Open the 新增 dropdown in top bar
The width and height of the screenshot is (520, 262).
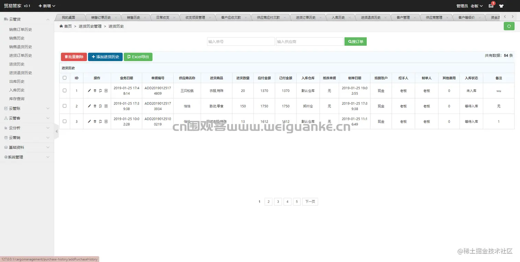coord(47,6)
